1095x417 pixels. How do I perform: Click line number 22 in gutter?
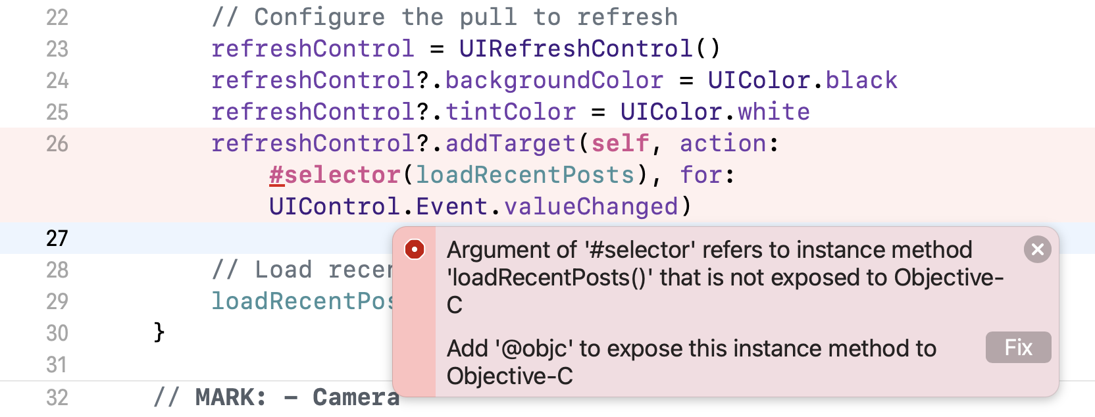(57, 17)
